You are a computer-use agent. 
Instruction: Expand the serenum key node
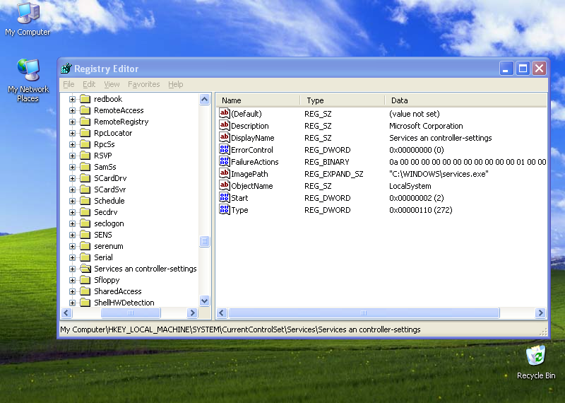click(x=73, y=246)
